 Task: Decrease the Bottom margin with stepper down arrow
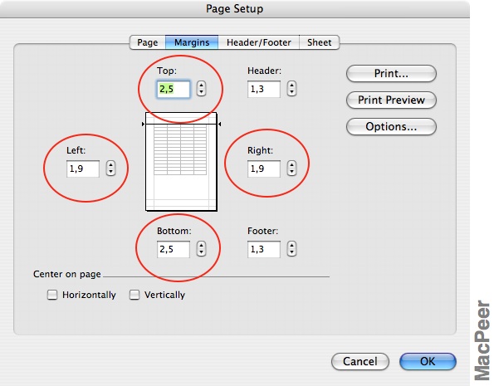tap(201, 252)
